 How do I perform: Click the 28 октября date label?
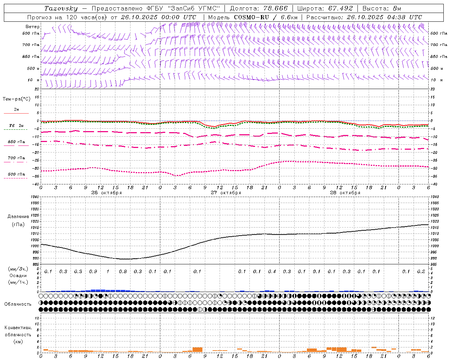pyautogui.click(x=345, y=193)
